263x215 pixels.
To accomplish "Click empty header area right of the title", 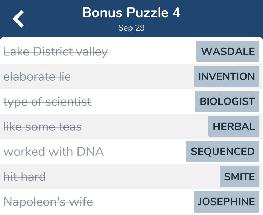I will (x=224, y=18).
